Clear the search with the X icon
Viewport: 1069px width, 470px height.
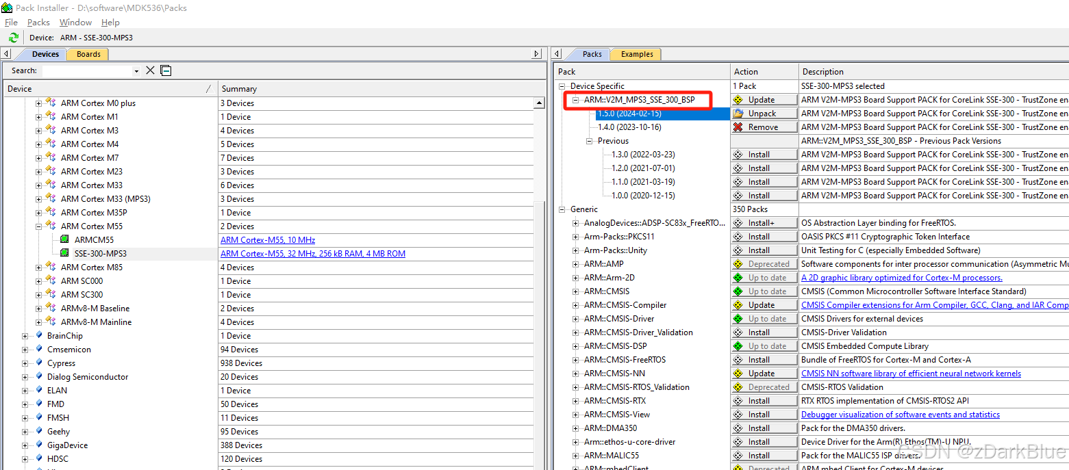click(150, 70)
